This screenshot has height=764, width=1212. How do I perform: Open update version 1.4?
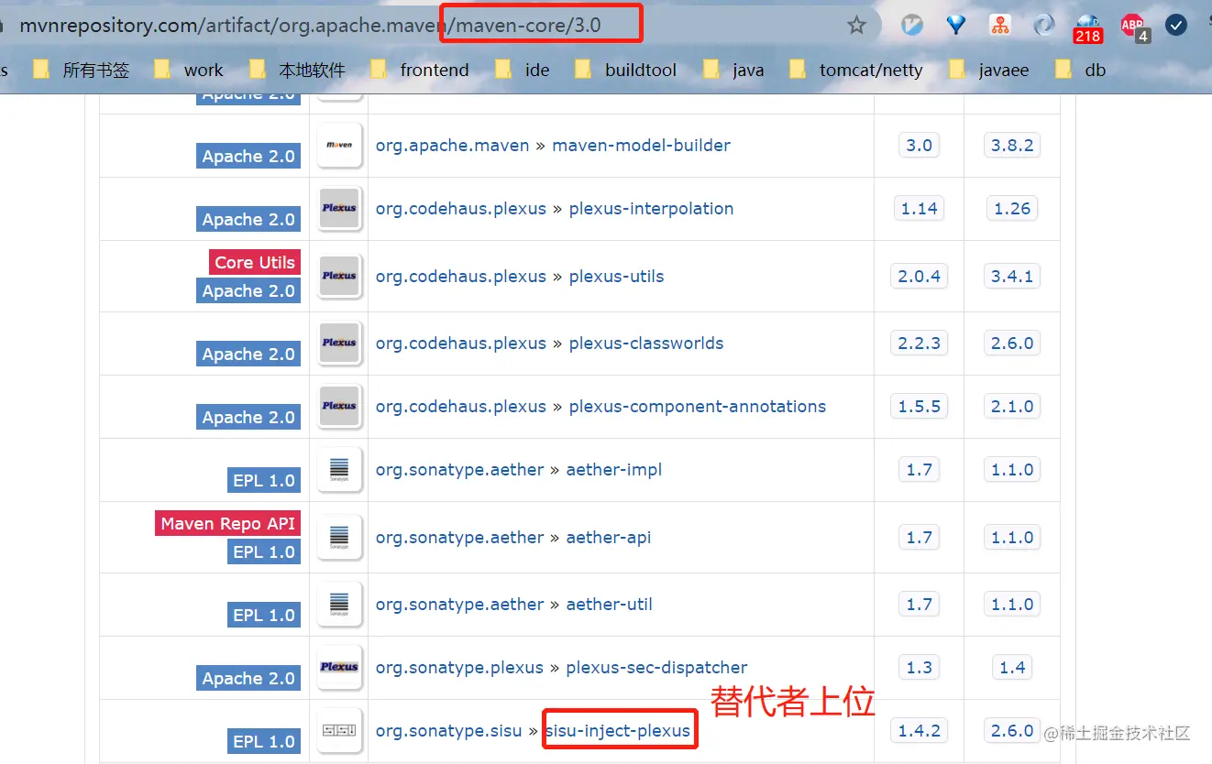coord(1012,667)
